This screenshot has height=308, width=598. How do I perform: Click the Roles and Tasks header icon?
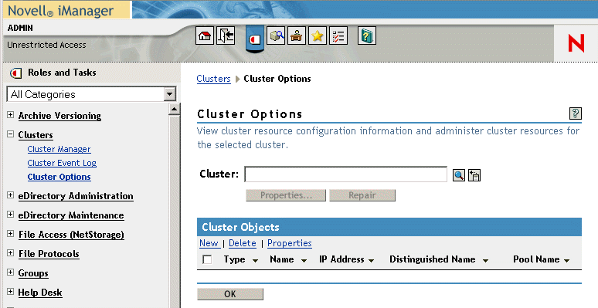[15, 73]
